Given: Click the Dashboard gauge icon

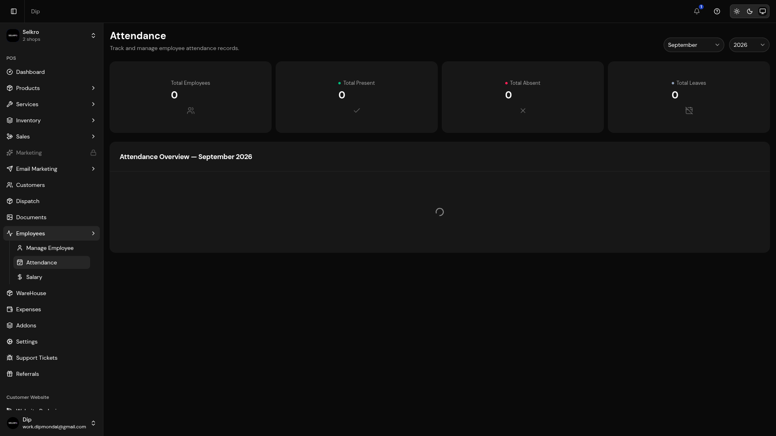Looking at the screenshot, I should [10, 72].
